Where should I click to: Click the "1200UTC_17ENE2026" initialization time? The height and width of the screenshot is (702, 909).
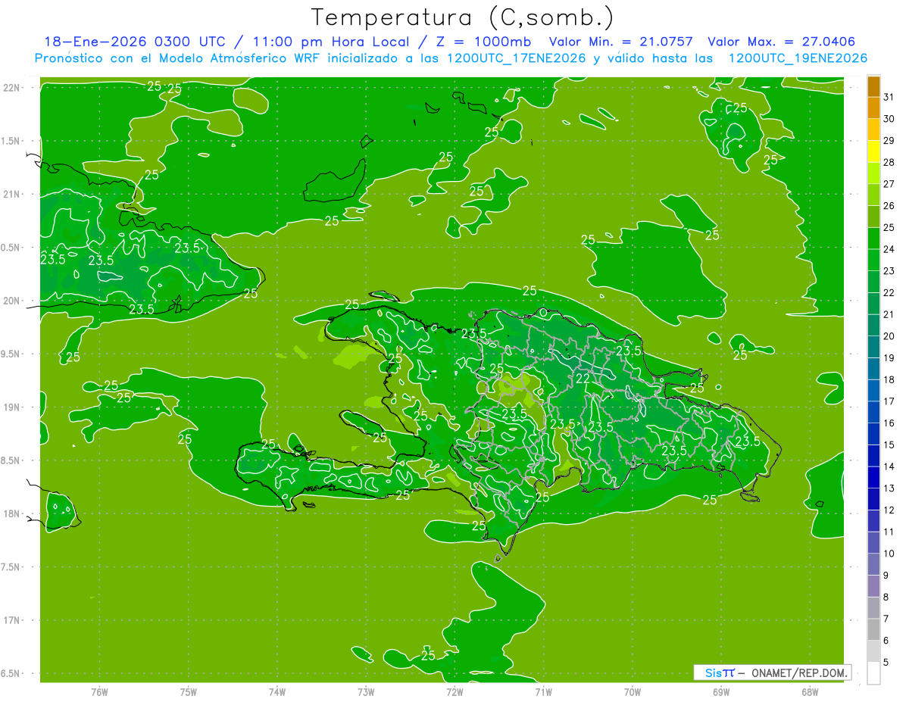click(x=515, y=58)
